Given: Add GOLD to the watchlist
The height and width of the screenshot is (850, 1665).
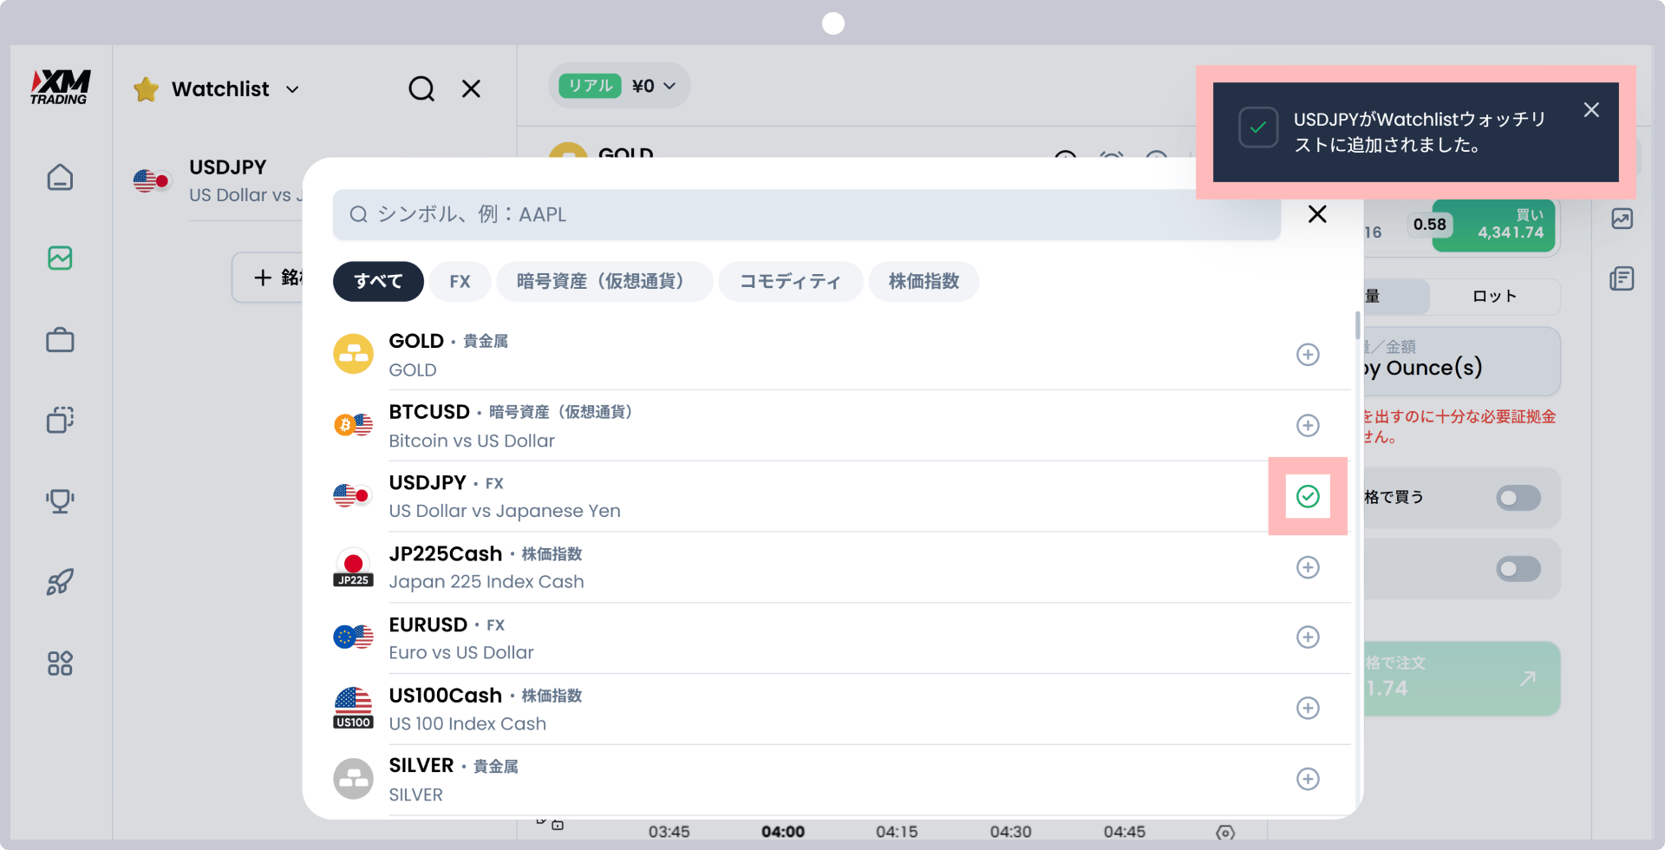Looking at the screenshot, I should tap(1308, 355).
